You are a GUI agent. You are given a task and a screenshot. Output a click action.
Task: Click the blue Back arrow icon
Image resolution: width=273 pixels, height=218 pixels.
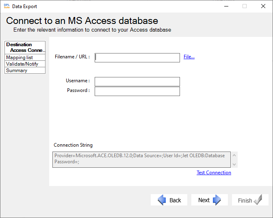tap(162, 200)
